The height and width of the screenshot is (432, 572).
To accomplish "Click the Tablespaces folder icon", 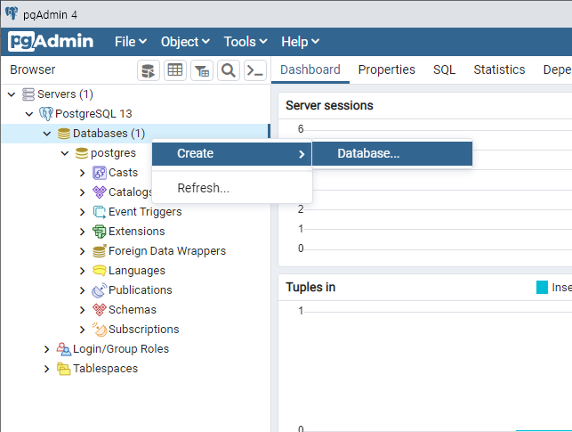I will tap(64, 369).
